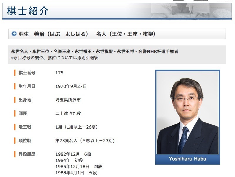
Task: Click the orange marker next to 順位戦
Action: pyautogui.click(x=15, y=141)
